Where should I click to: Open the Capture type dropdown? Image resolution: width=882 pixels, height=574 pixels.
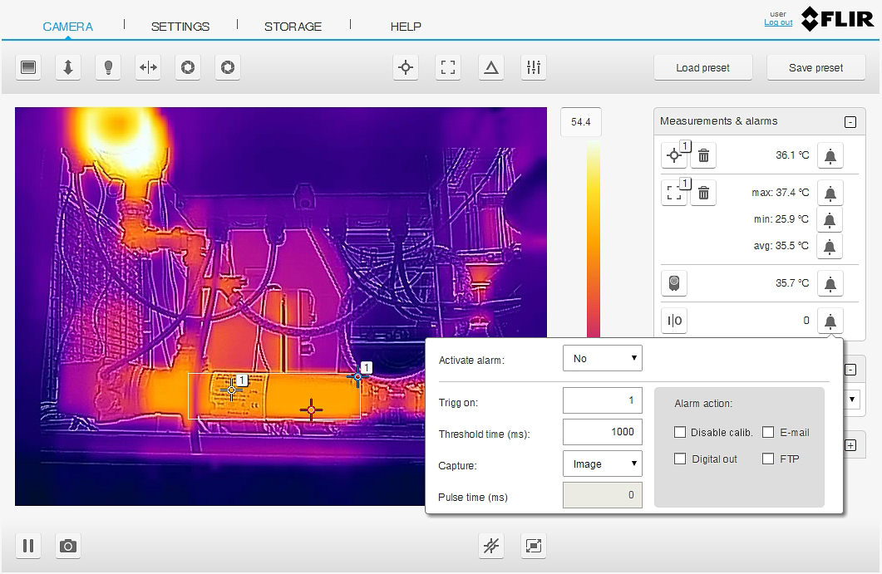pos(603,464)
